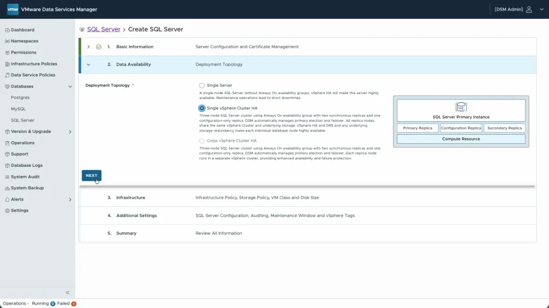Click the Deployment Topology field label
549x308 pixels.
[x=107, y=86]
